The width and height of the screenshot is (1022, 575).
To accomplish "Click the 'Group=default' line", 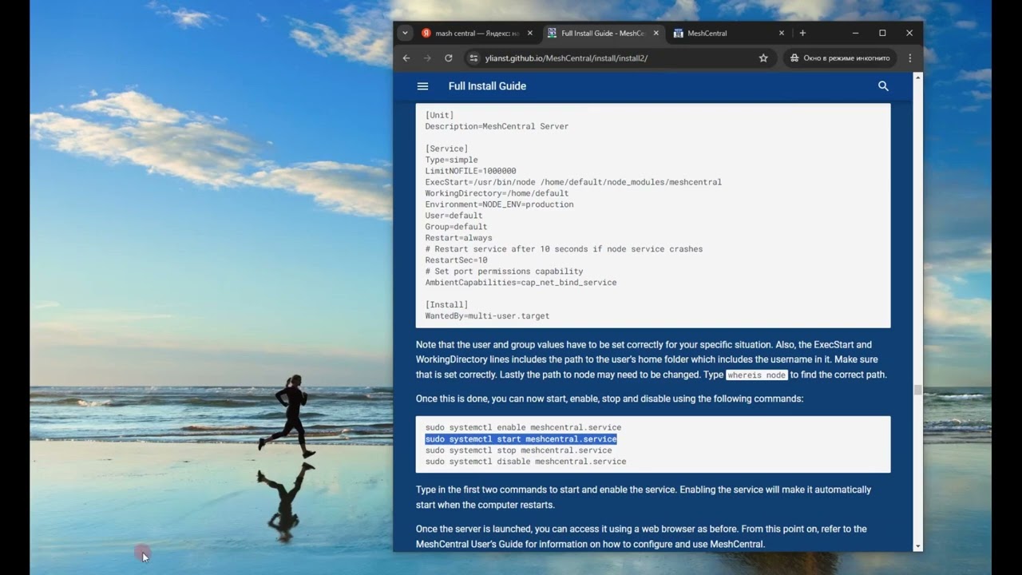I will 456,227.
